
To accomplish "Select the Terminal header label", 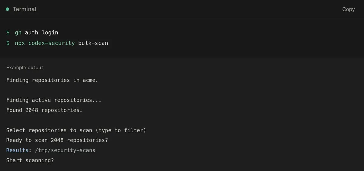I will pyautogui.click(x=25, y=9).
